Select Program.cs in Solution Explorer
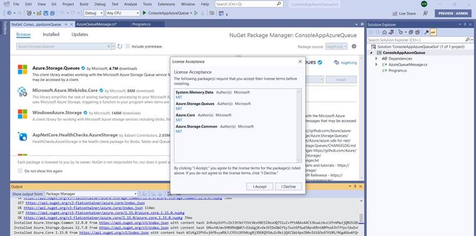Screen dimensions: 476x236 click(398, 71)
